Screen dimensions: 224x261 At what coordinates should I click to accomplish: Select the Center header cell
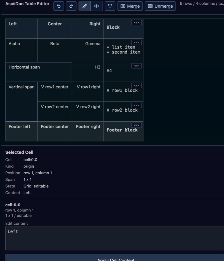[55, 29]
